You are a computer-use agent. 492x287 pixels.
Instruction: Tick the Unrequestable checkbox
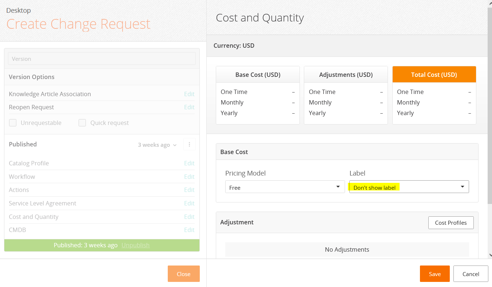[13, 123]
